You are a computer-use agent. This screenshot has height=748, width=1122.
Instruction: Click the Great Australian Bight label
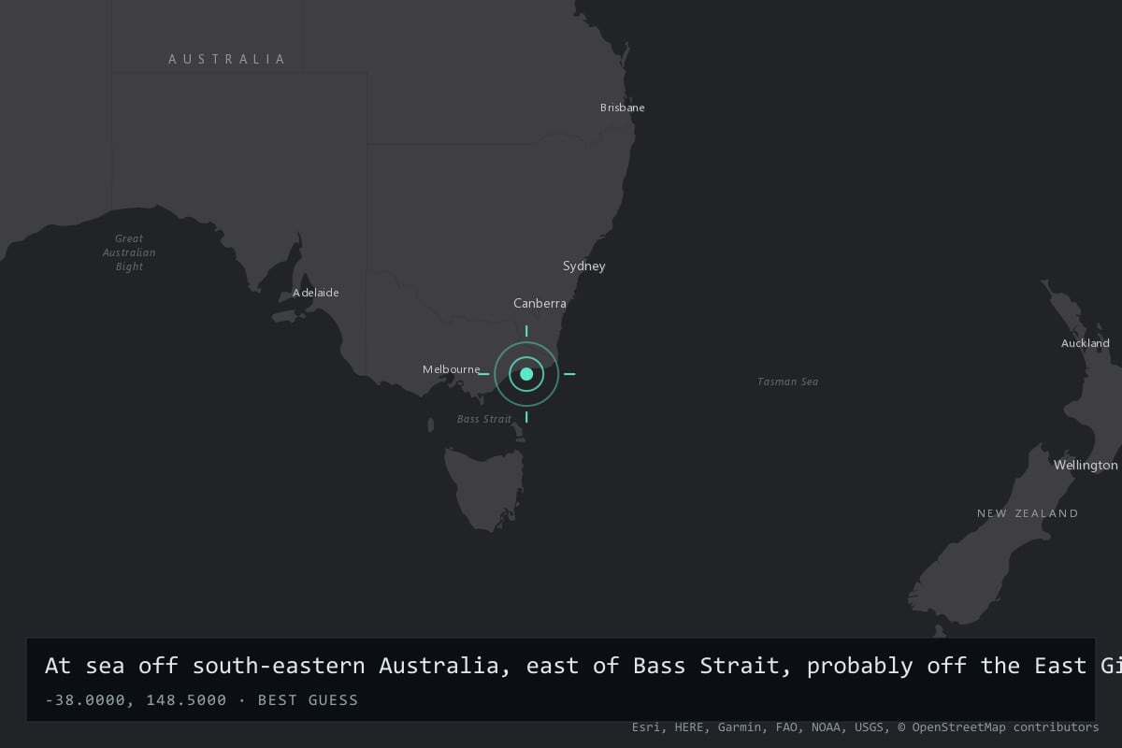tap(129, 252)
